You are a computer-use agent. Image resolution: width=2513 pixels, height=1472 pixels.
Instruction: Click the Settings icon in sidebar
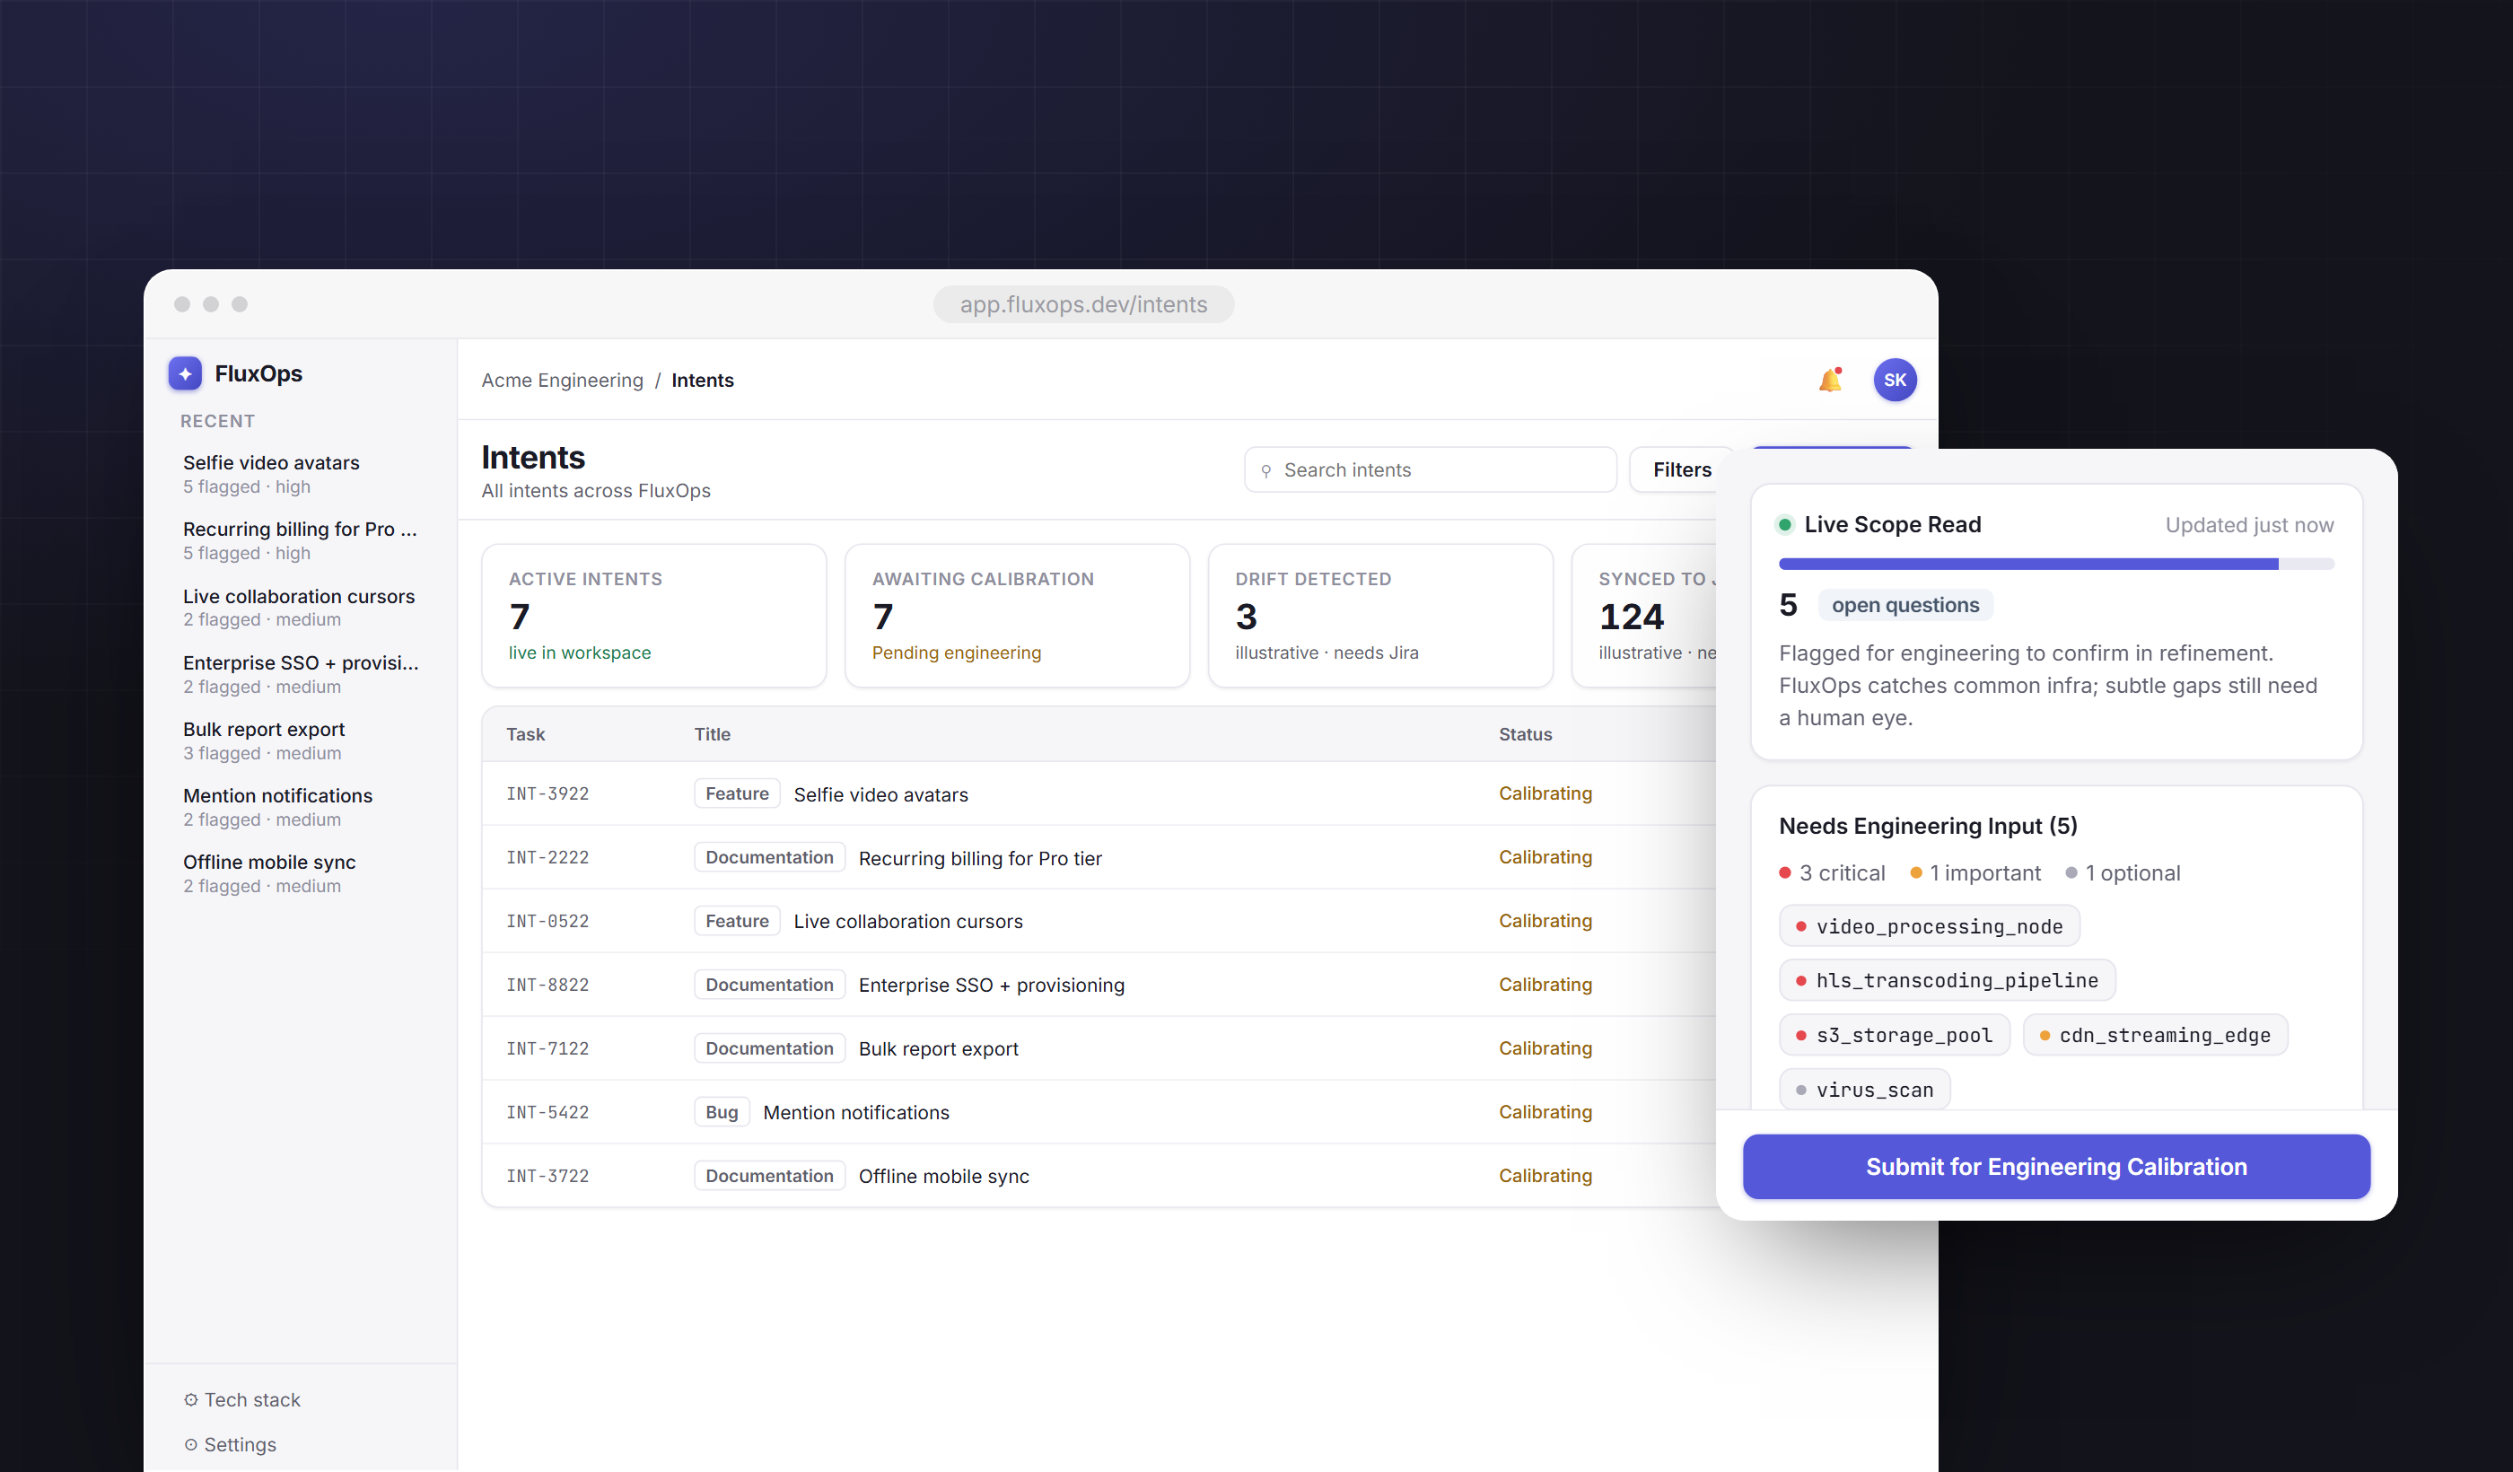190,1445
